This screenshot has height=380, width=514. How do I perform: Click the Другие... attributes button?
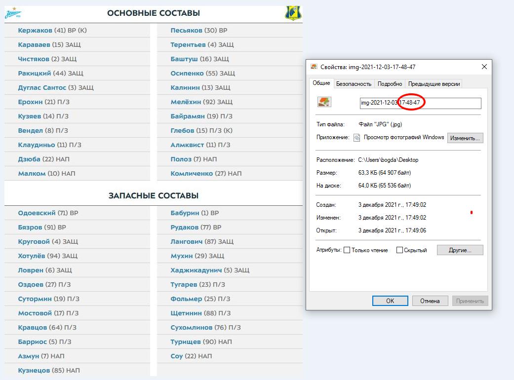[460, 250]
